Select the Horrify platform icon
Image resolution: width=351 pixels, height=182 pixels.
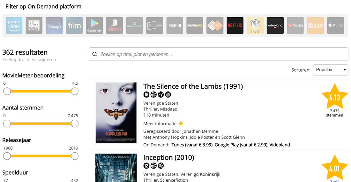tap(114, 26)
